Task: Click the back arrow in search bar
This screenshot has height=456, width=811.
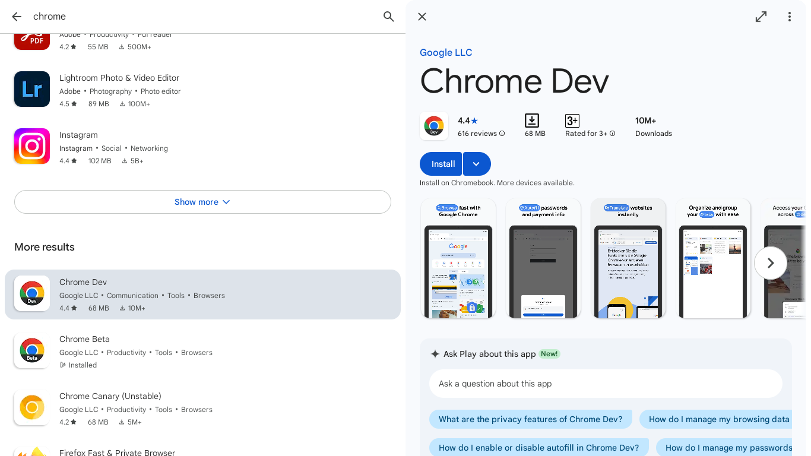Action: tap(17, 17)
